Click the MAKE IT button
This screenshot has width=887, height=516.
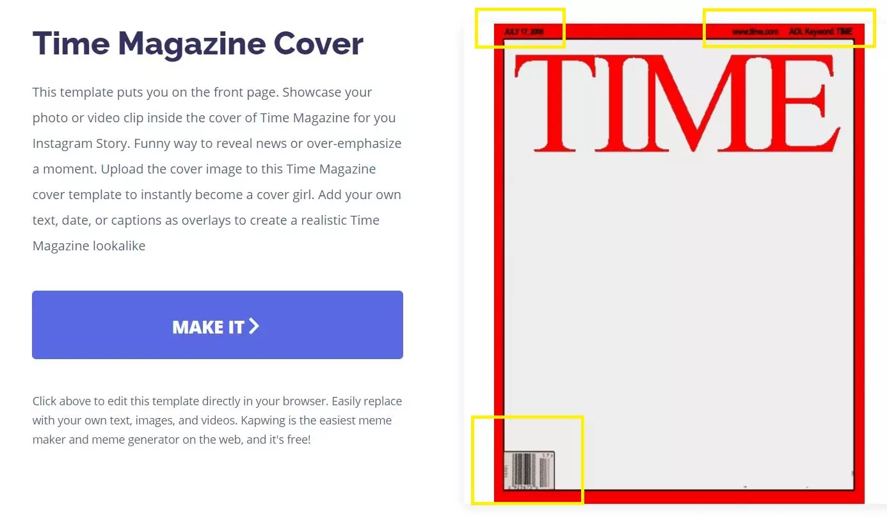(x=218, y=325)
